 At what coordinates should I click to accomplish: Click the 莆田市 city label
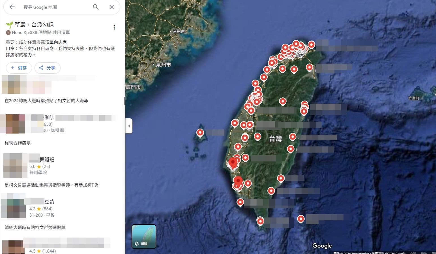(x=179, y=32)
